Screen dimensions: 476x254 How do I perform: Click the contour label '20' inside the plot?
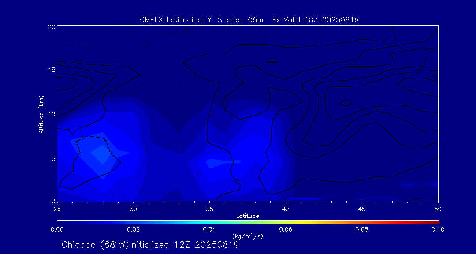(420, 71)
